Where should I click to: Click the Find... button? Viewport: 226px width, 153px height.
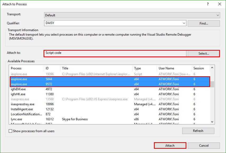point(204,23)
